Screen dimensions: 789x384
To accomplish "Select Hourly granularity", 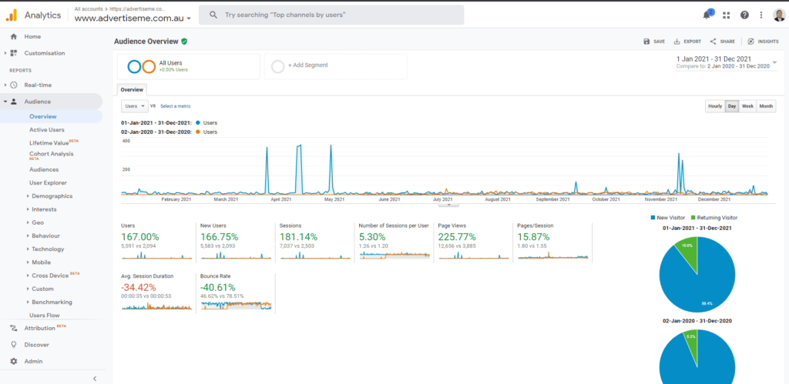I will pos(715,106).
